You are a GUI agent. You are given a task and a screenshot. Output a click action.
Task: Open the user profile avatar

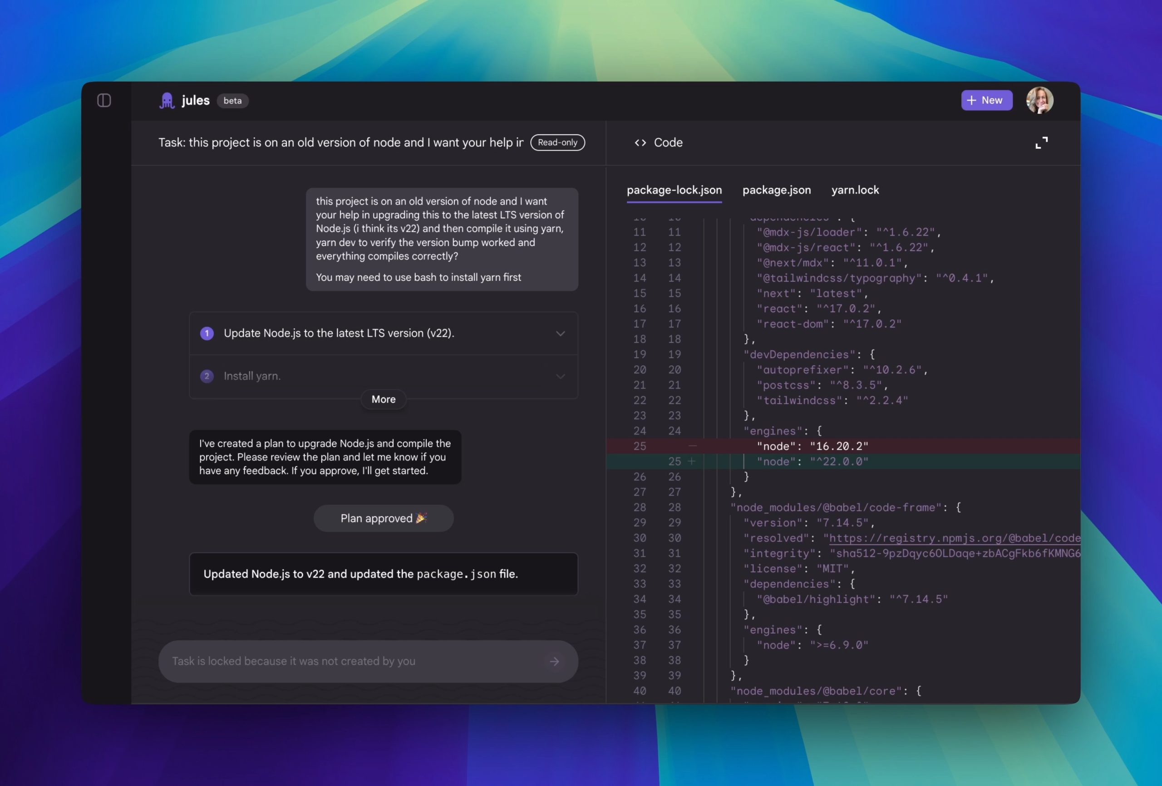point(1039,100)
